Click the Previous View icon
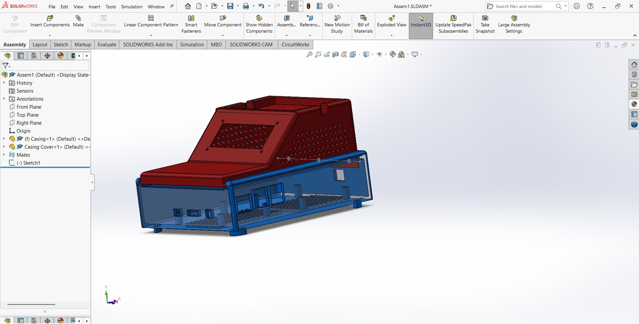 [x=327, y=54]
